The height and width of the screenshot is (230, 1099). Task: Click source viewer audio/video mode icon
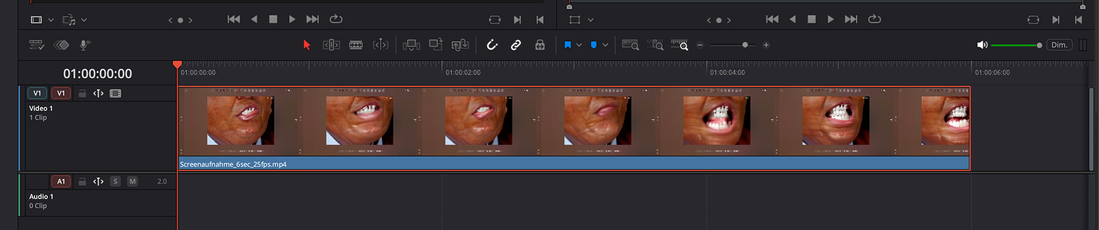(x=69, y=20)
